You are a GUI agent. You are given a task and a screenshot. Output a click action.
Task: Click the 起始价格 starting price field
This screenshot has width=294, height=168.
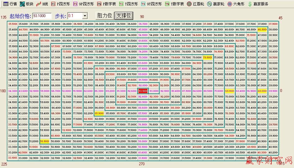click(42, 16)
